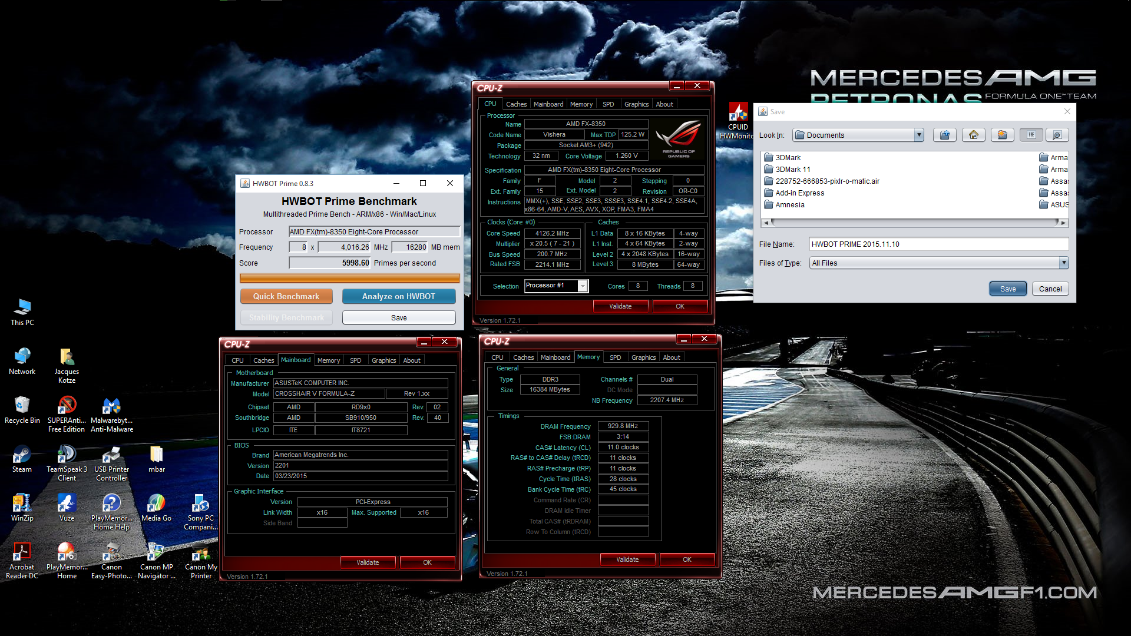Click Validate in the Memory CPU-Z window
The height and width of the screenshot is (636, 1131).
(x=627, y=559)
